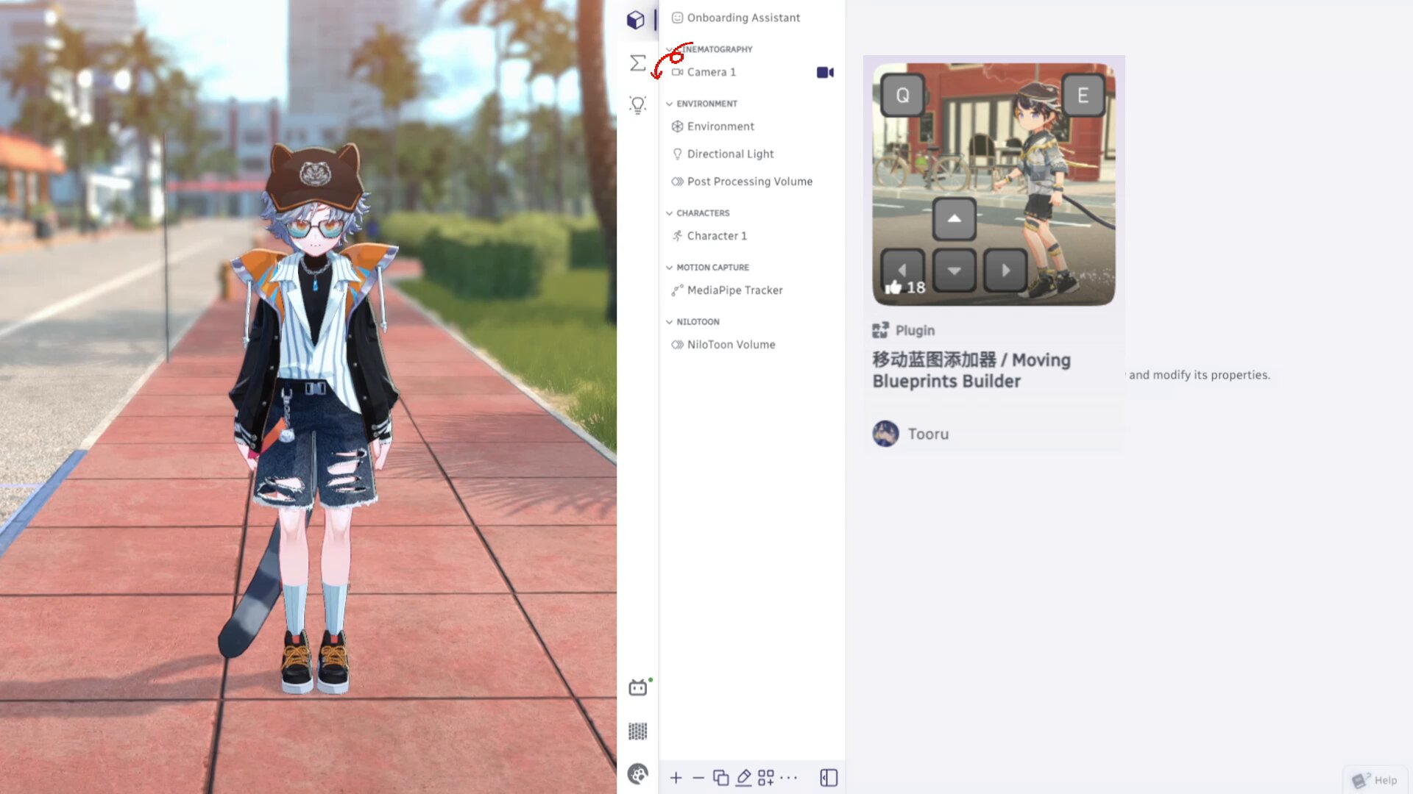Open the blueprint sigma tab in the sidebar
1413x794 pixels.
[637, 63]
